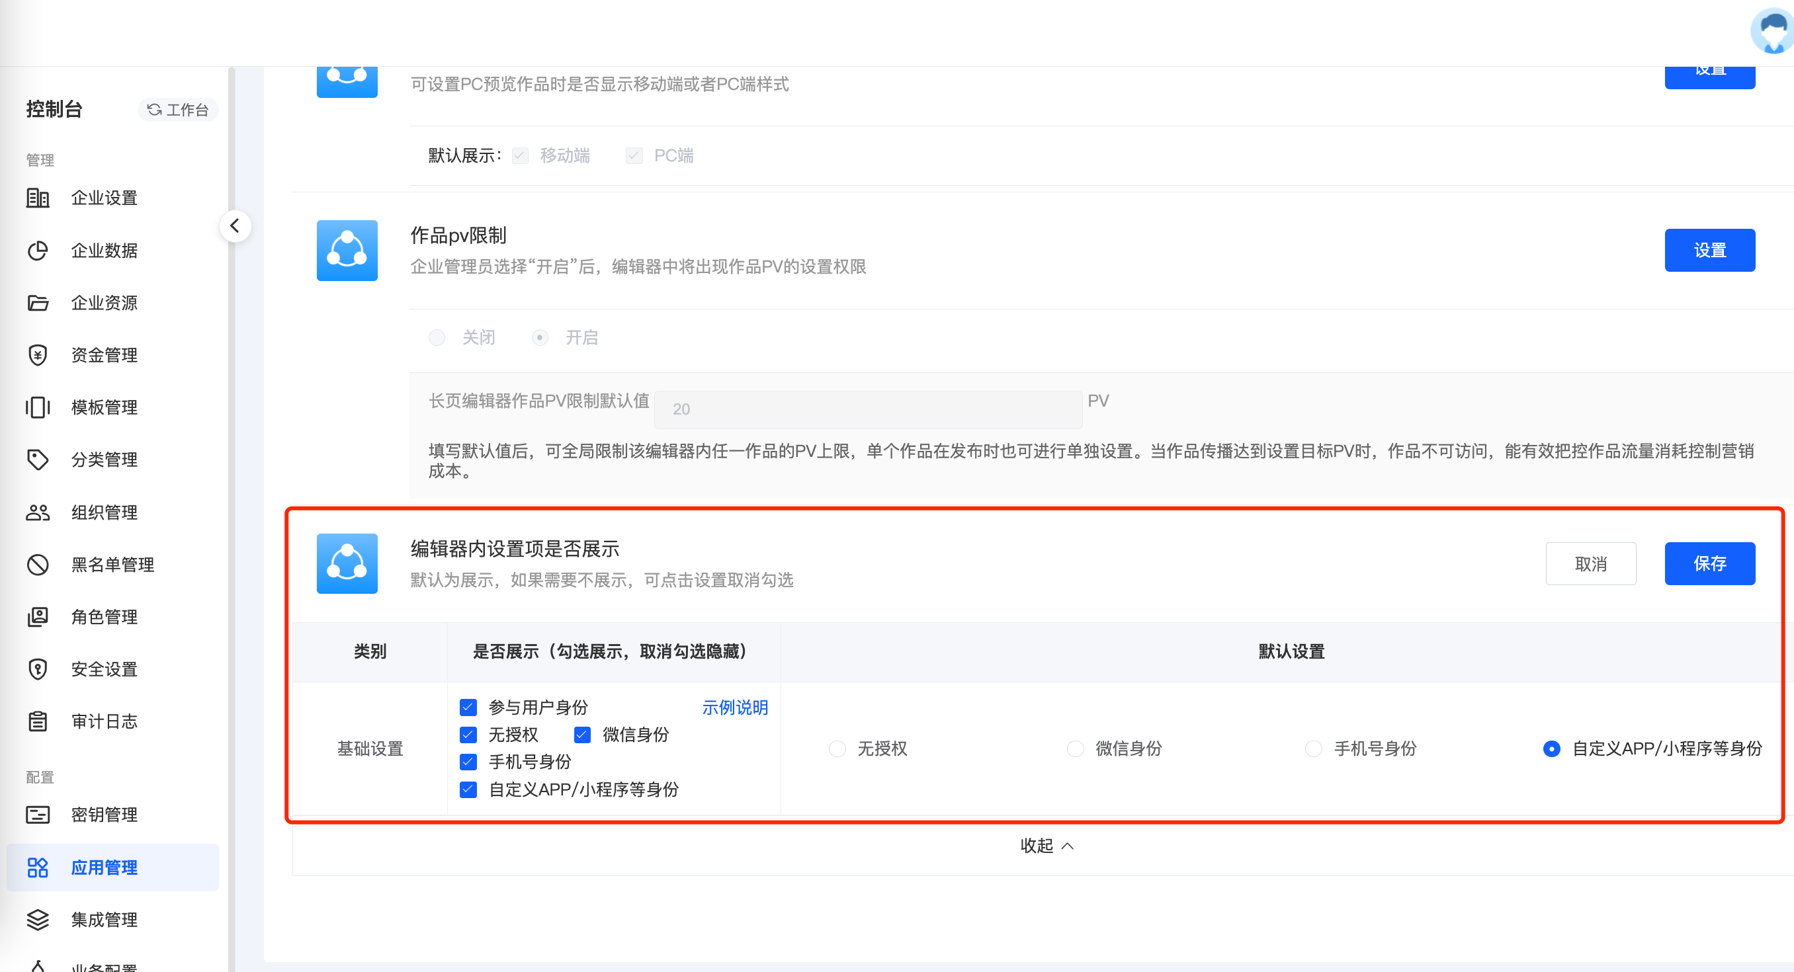Click the 资金管理 yen shield icon

tap(38, 355)
